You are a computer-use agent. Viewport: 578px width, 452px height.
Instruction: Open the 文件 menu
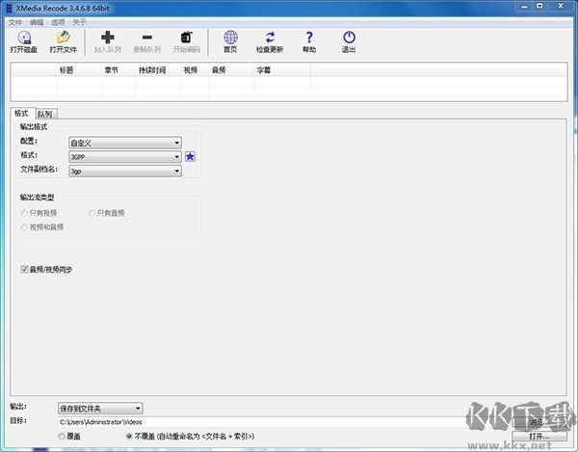[15, 22]
